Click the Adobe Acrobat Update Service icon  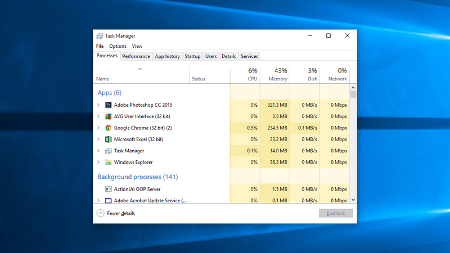[x=108, y=201]
